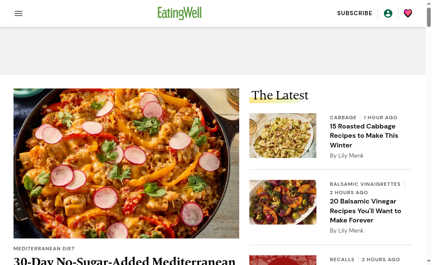Screen dimensions: 432x265
Task: Click the vertical scrollbar thumb
Action: [x=429, y=17]
